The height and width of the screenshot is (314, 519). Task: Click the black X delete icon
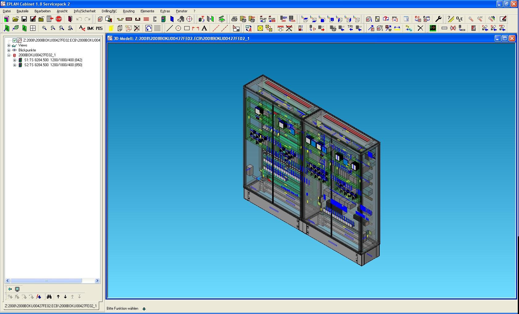(420, 28)
